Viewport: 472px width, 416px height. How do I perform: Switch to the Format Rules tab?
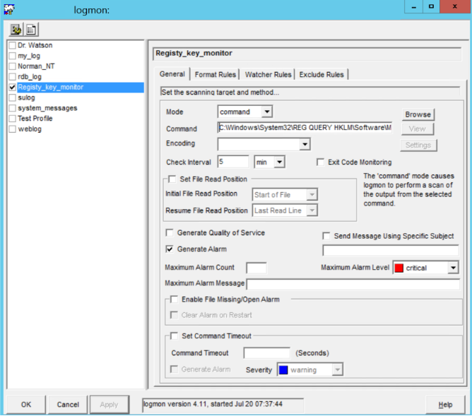(x=215, y=74)
